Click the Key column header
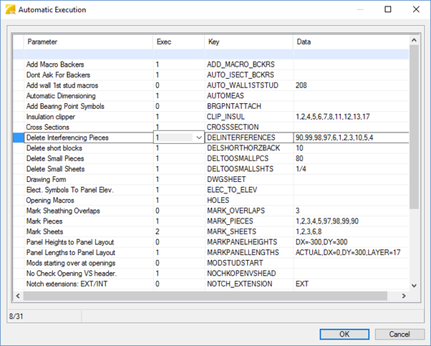Screen dimensions: 431x346 pyautogui.click(x=248, y=42)
